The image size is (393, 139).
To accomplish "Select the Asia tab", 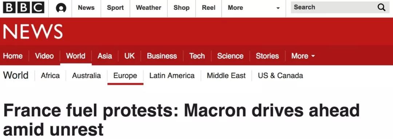I will [105, 56].
